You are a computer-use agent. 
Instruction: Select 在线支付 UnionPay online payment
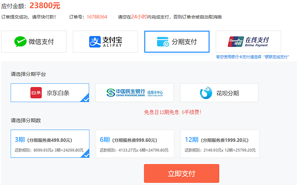[248, 42]
